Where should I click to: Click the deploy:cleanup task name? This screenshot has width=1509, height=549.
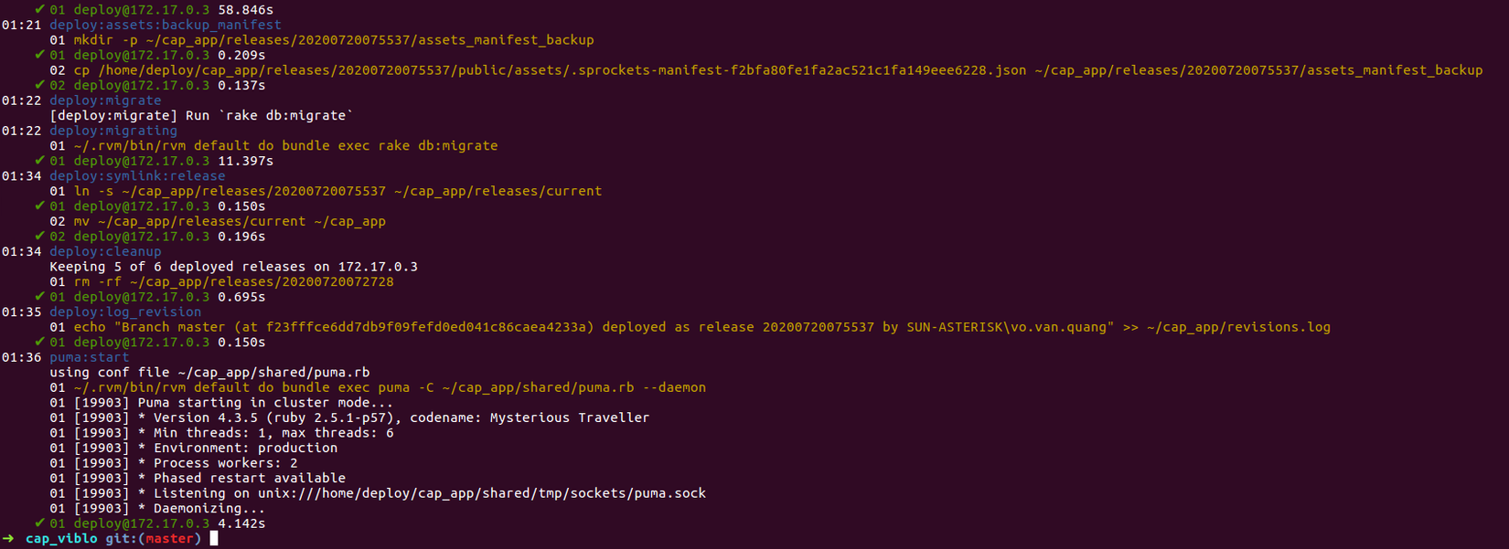pos(105,251)
